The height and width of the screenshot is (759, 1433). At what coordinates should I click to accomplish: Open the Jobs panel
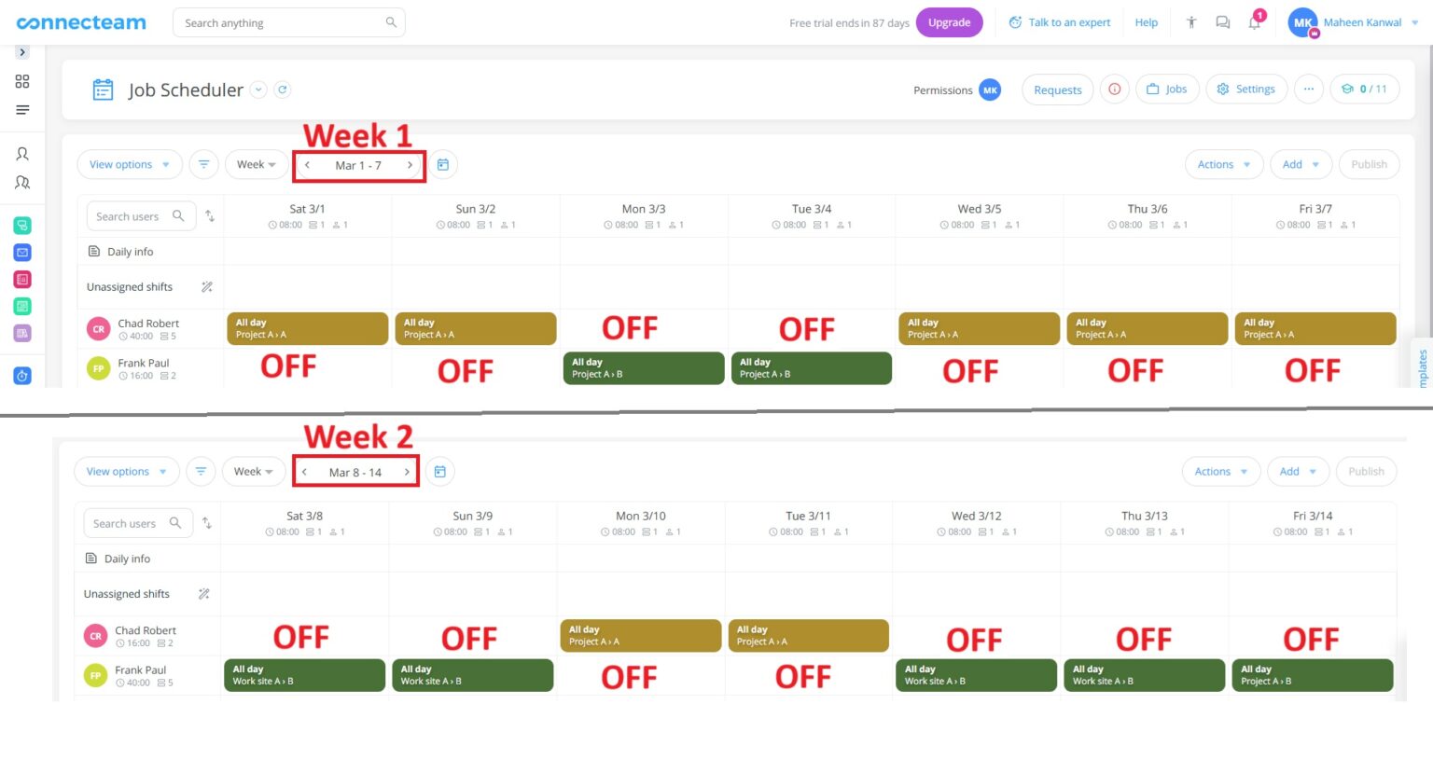[1167, 89]
